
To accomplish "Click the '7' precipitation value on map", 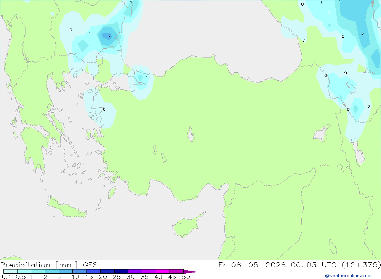I will pos(109,36).
